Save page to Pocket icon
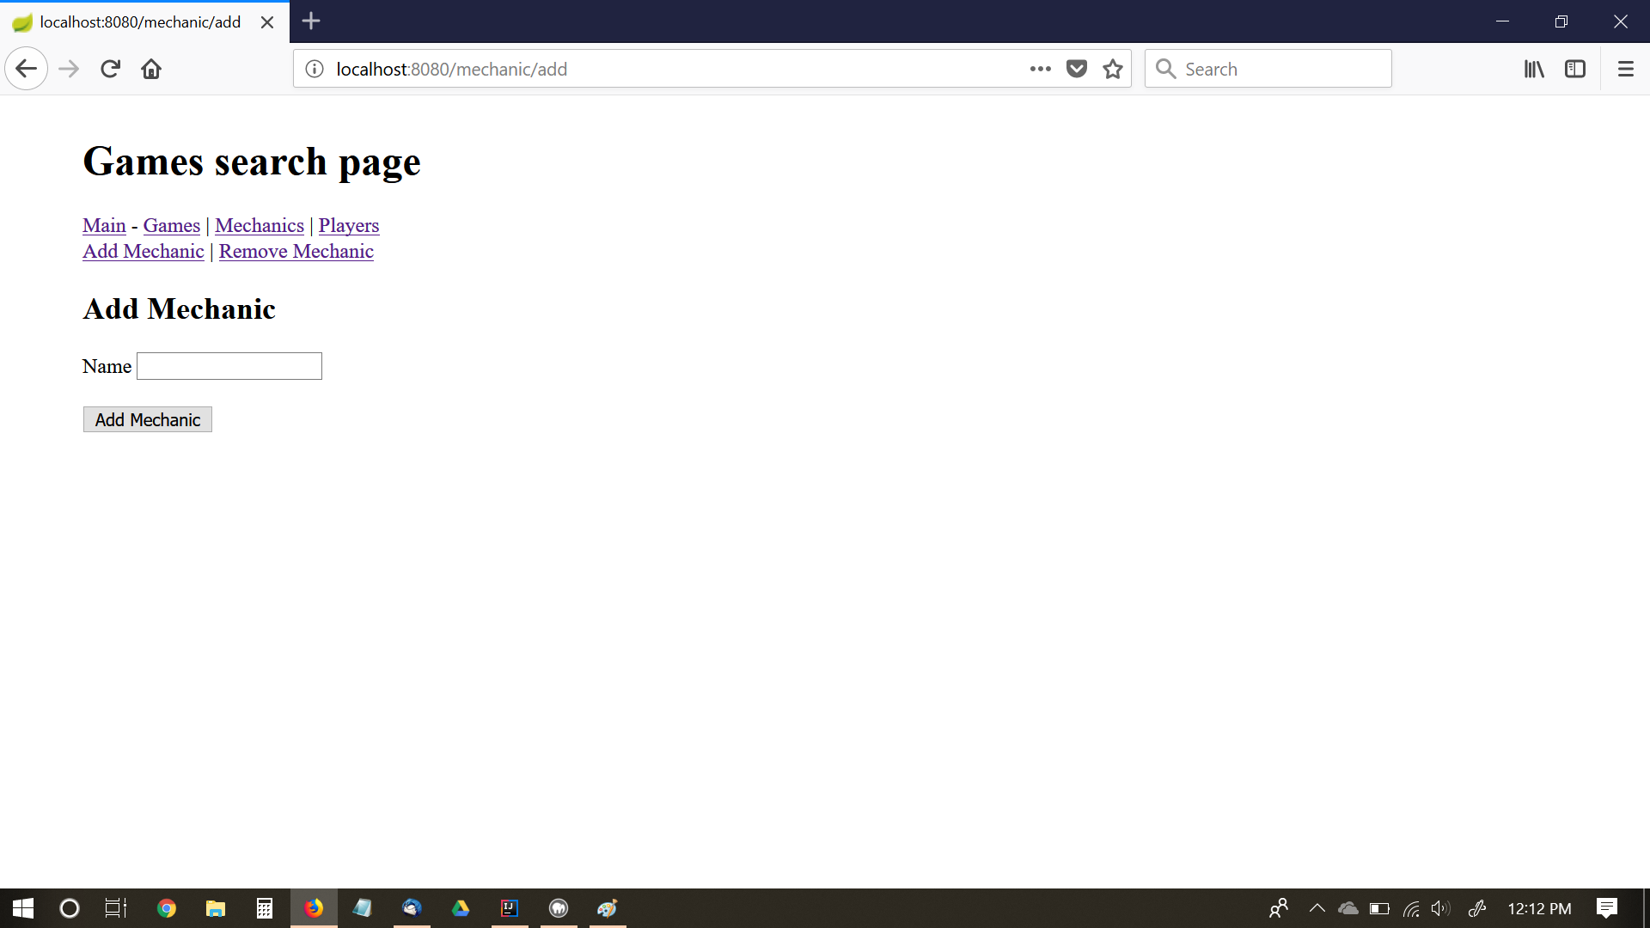This screenshot has width=1650, height=928. coord(1076,69)
